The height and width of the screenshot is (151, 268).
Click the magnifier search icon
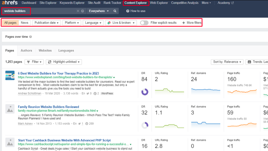point(115,11)
